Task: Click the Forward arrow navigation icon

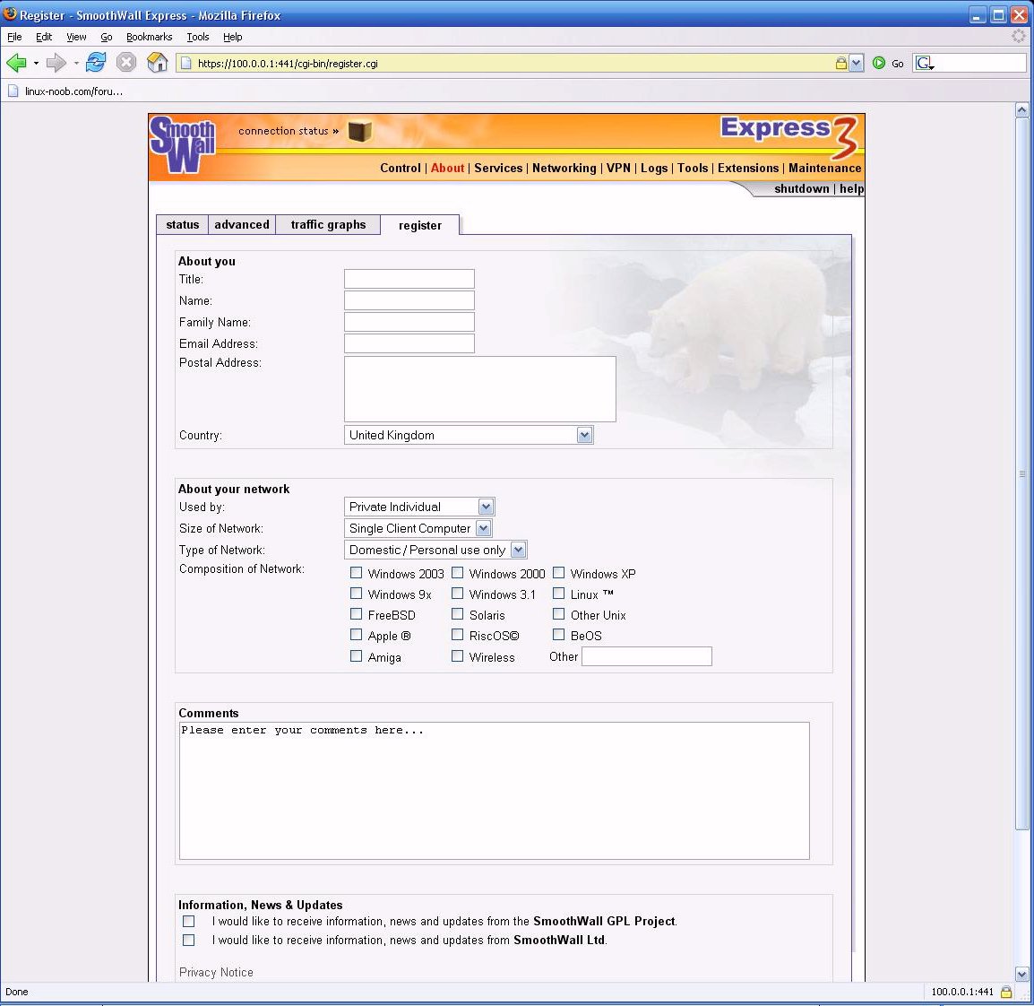Action: [56, 63]
